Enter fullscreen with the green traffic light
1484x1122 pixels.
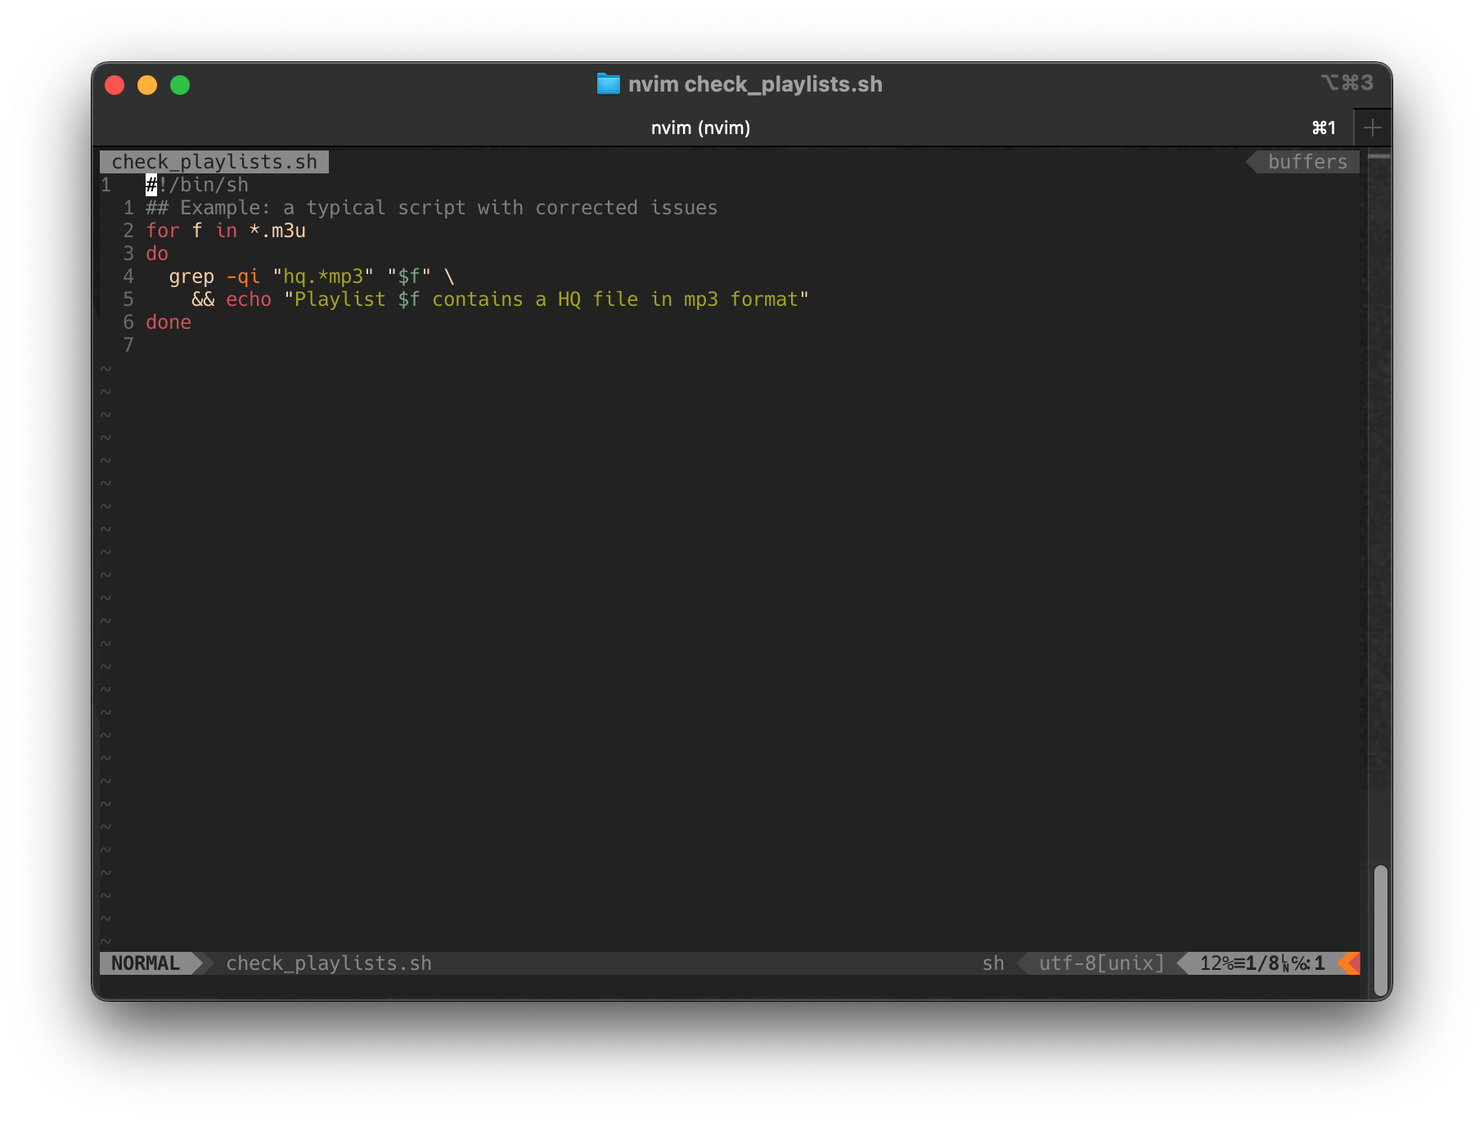[x=180, y=84]
